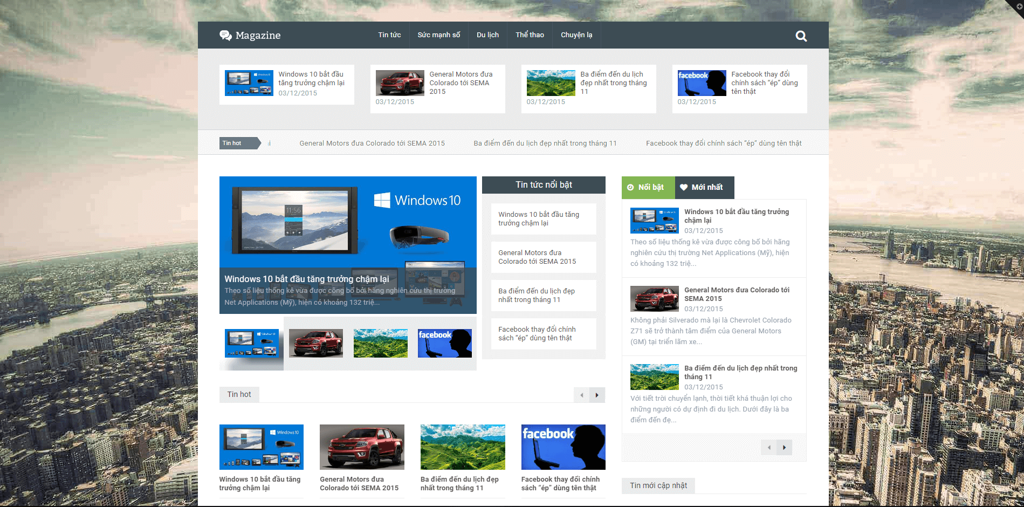This screenshot has width=1024, height=507.
Task: Open Windows 10 title in Tin hot carousel
Action: click(x=260, y=484)
